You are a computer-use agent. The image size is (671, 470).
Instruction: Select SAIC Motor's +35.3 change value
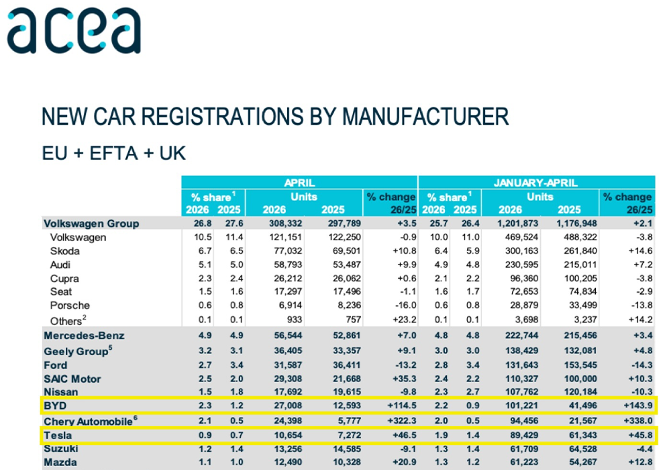click(x=405, y=379)
